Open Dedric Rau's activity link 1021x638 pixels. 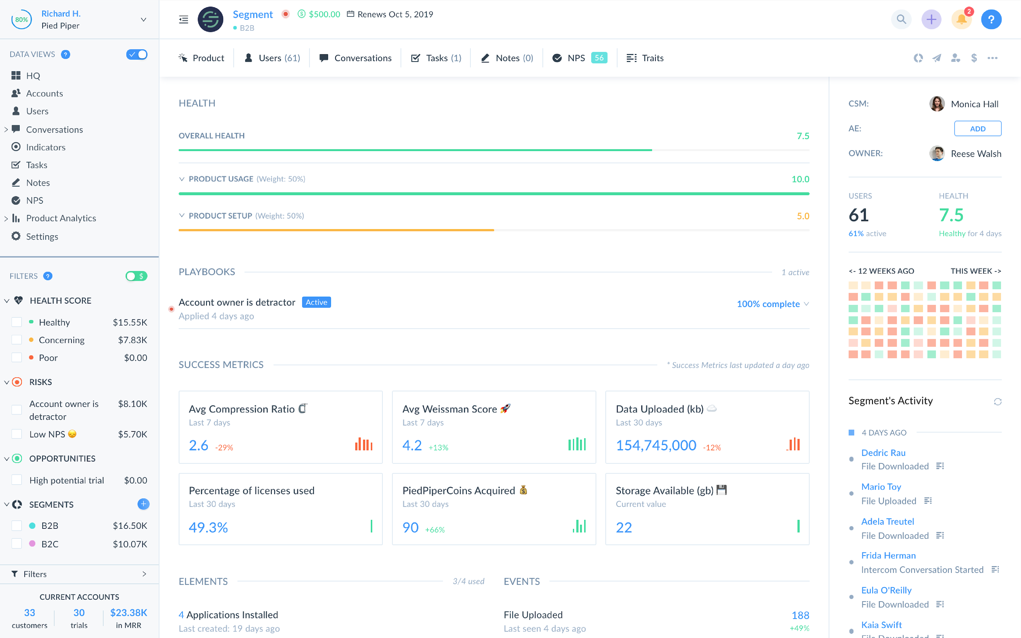pyautogui.click(x=883, y=453)
